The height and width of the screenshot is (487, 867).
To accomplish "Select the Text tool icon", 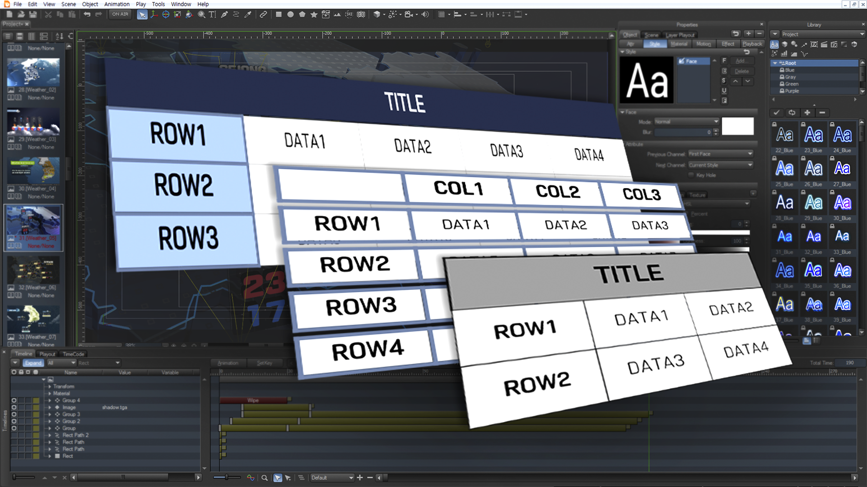I will pos(212,14).
